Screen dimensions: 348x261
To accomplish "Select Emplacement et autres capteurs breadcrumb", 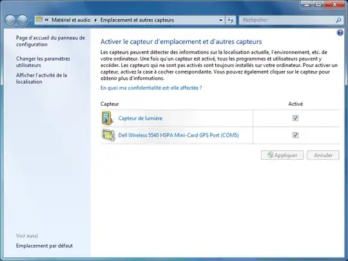I will click(x=137, y=20).
